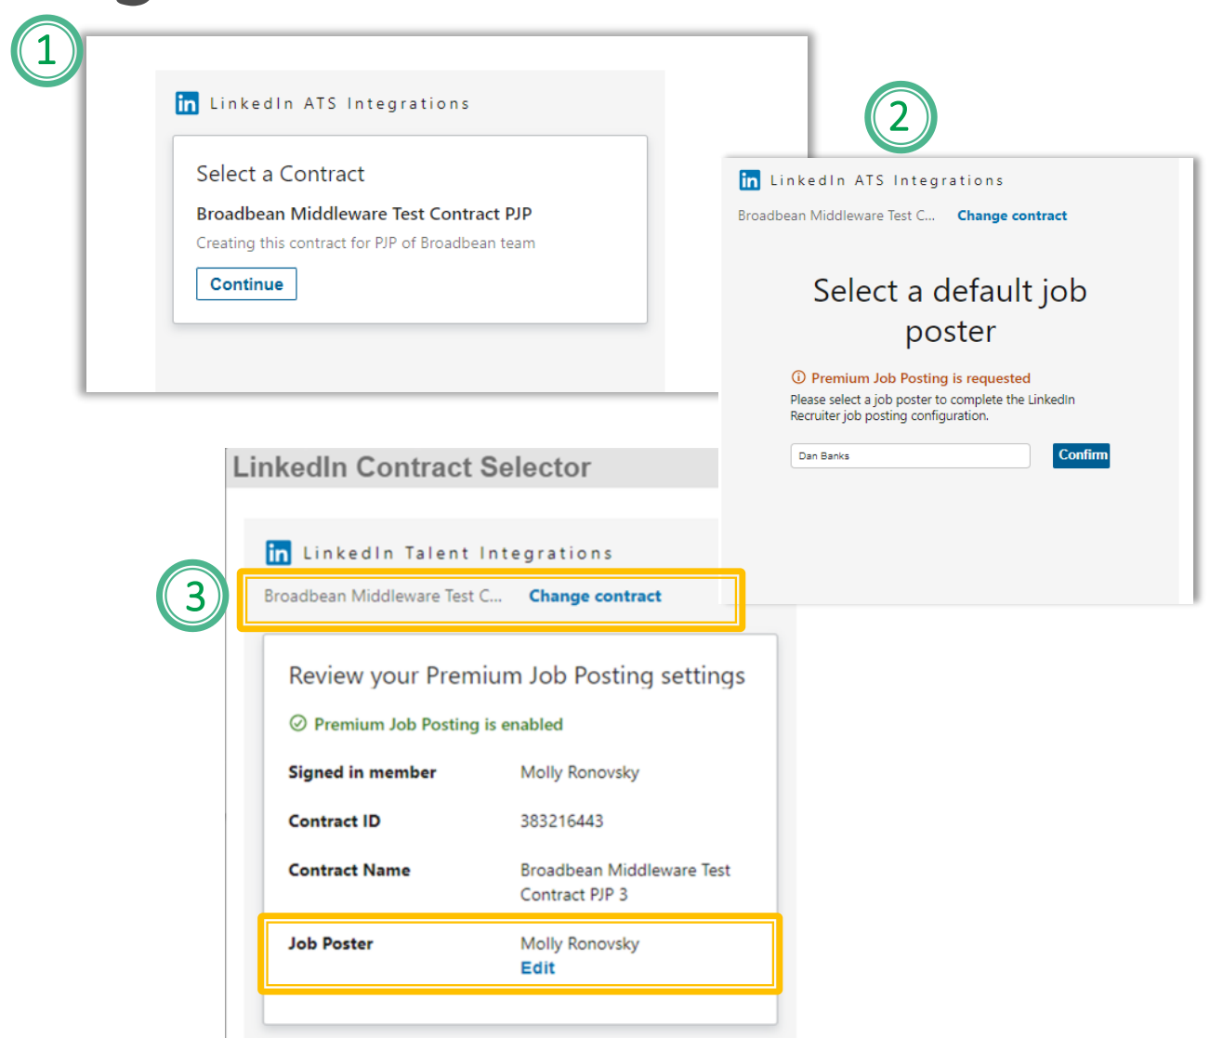Click the LinkedIn logo in the default job poster panel

point(750,180)
